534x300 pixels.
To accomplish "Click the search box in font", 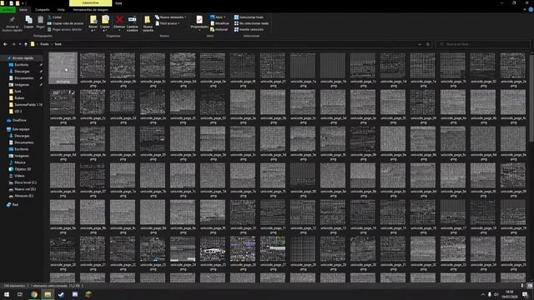I will coord(482,44).
